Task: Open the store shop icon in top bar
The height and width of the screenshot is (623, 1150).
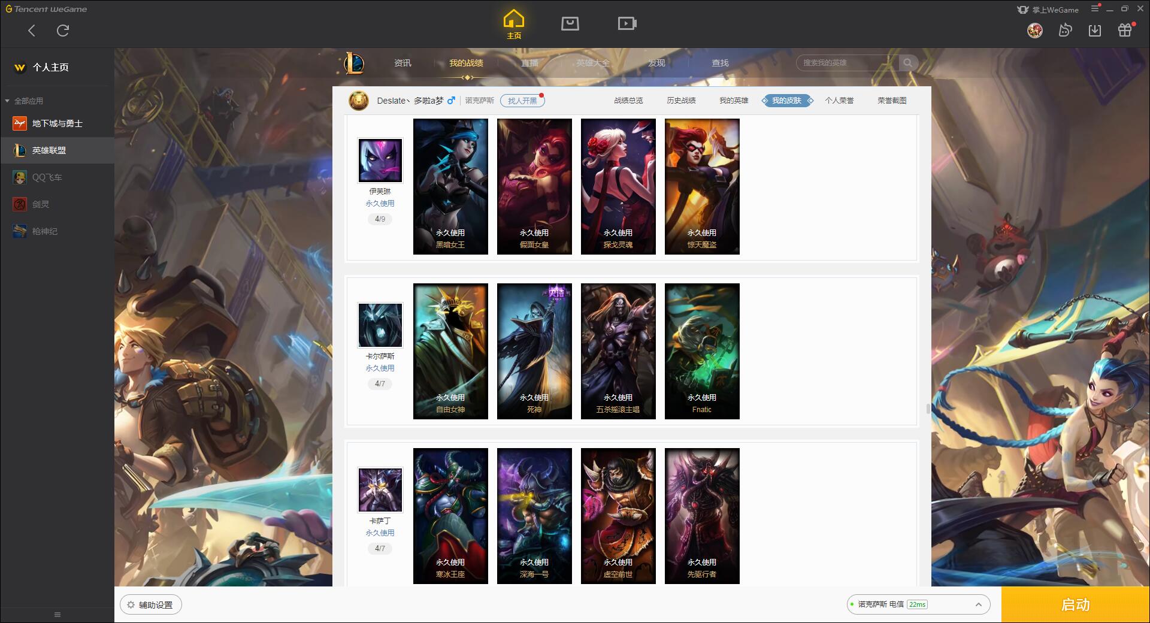Action: click(x=570, y=23)
